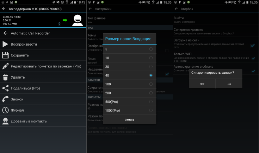Screen dimensions: 259x153
Task: Play the recording via Воспроизвести icon
Action: coord(5,44)
